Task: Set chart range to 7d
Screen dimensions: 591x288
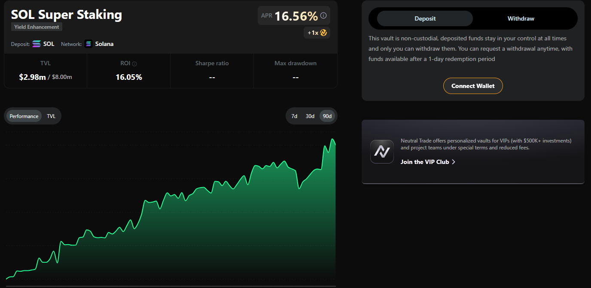Action: 294,116
